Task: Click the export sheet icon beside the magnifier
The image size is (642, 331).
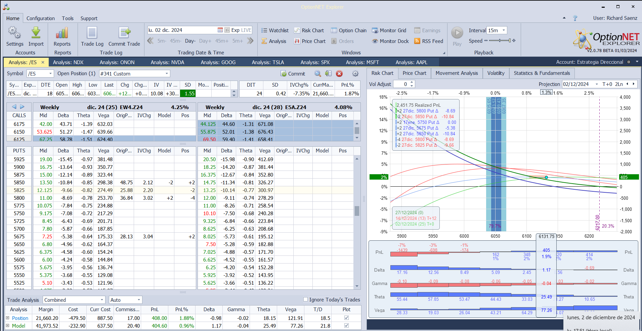Action: pos(328,74)
